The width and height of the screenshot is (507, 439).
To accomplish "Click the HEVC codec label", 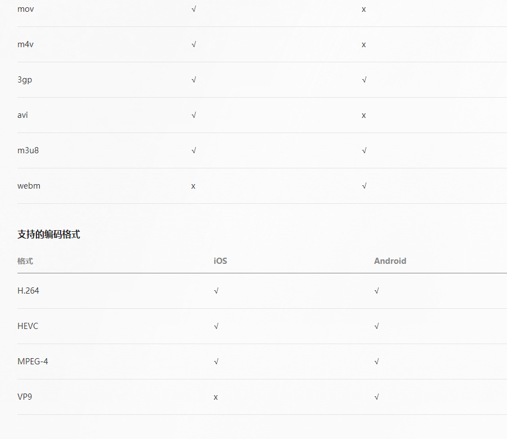I will [x=28, y=326].
